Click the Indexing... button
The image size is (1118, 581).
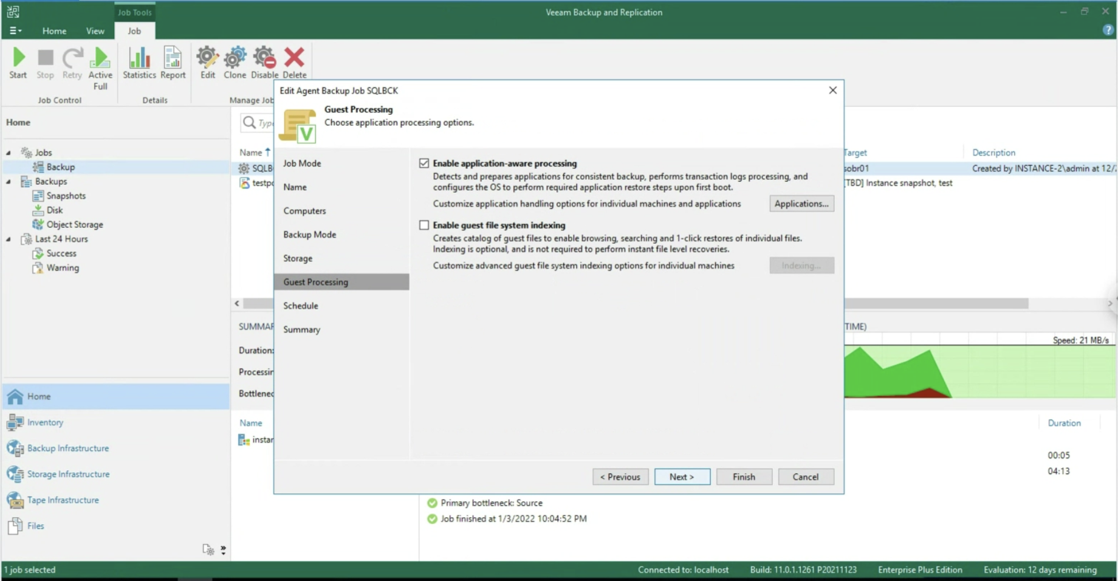pos(801,266)
